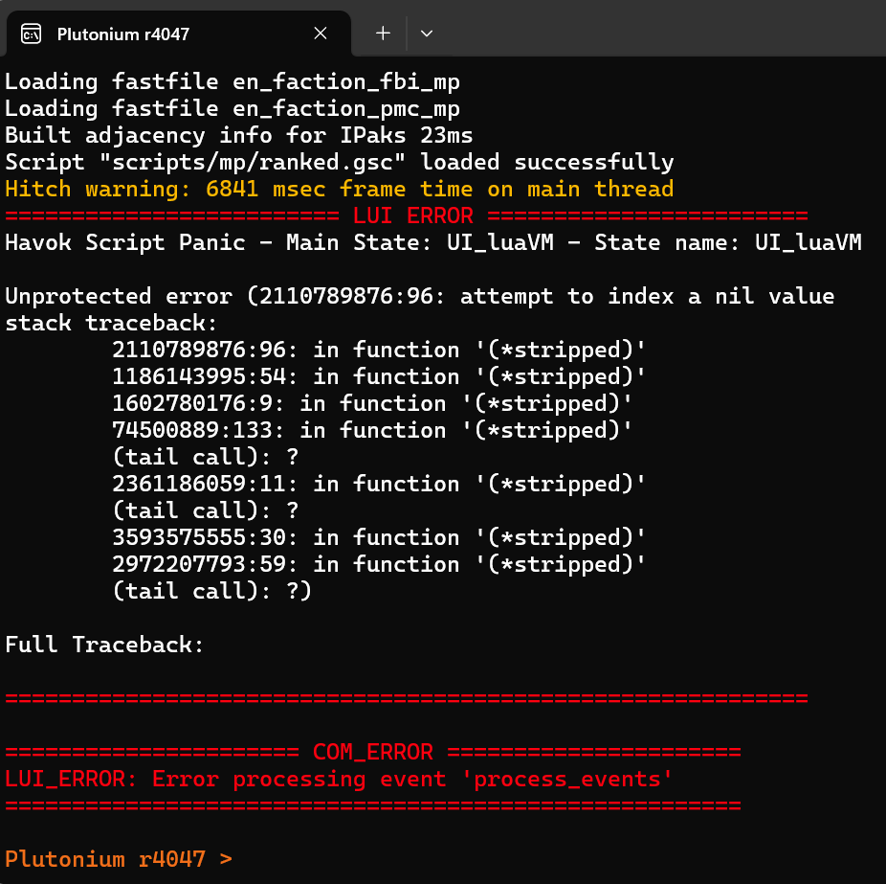The width and height of the screenshot is (886, 884).
Task: Click the ranked.gsc loaded successfully line
Action: (x=340, y=162)
